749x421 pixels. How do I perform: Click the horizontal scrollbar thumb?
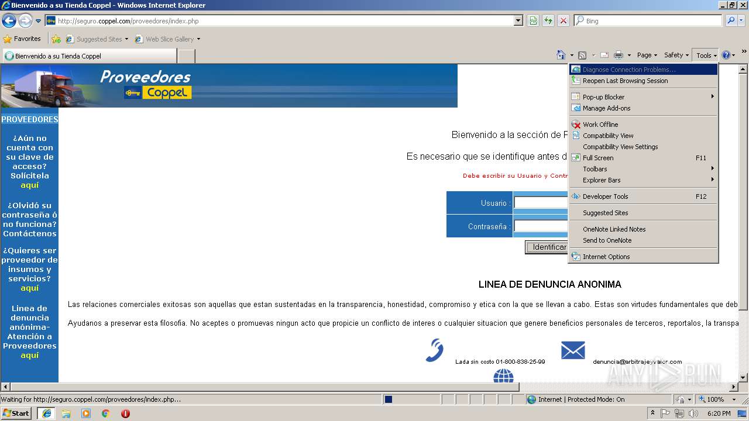[265, 387]
